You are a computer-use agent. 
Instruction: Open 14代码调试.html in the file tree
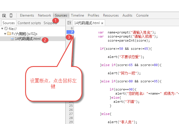(x=28, y=39)
